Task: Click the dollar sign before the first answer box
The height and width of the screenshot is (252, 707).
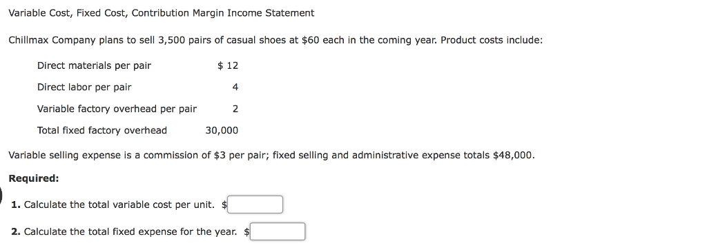Action: (x=224, y=204)
